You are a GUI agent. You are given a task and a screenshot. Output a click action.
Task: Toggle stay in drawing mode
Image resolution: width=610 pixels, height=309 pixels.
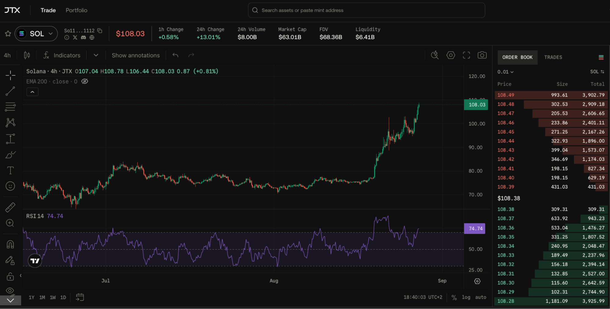pyautogui.click(x=10, y=261)
